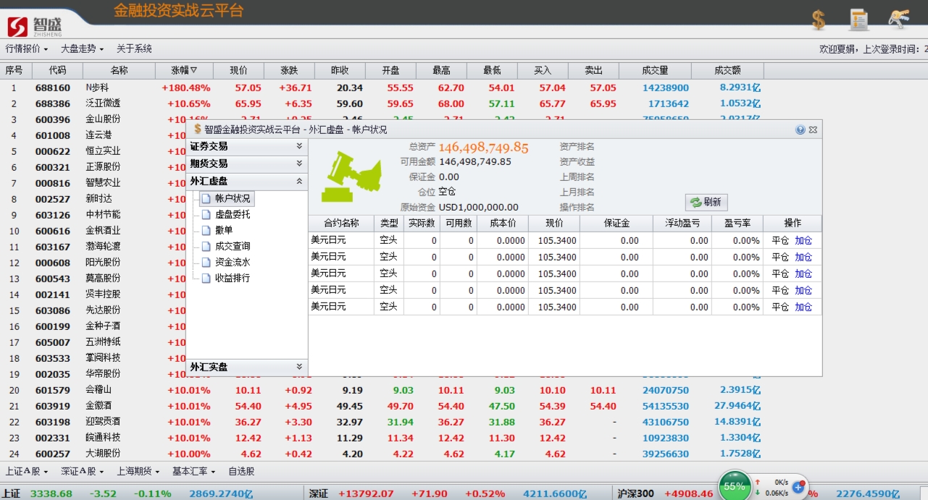The height and width of the screenshot is (500, 928).
Task: Click the 代码 column header
Action: 57,71
